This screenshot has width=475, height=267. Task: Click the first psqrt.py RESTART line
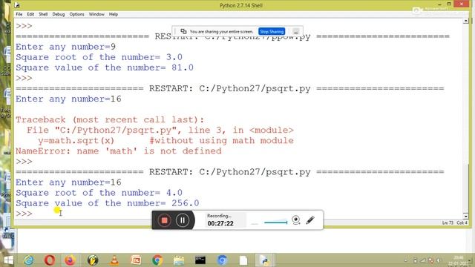(x=229, y=88)
